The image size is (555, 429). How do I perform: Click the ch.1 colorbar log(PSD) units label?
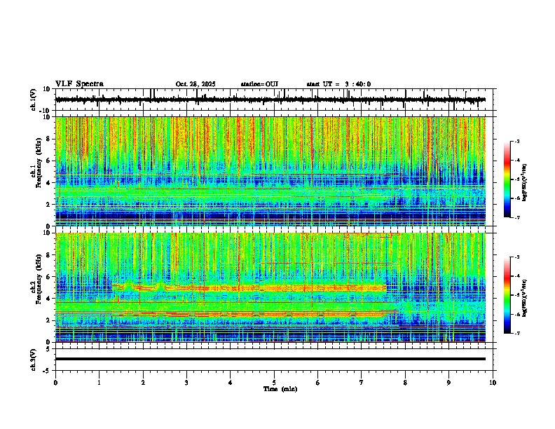pyautogui.click(x=525, y=182)
